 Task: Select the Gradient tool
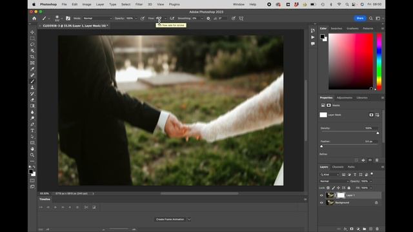point(32,106)
